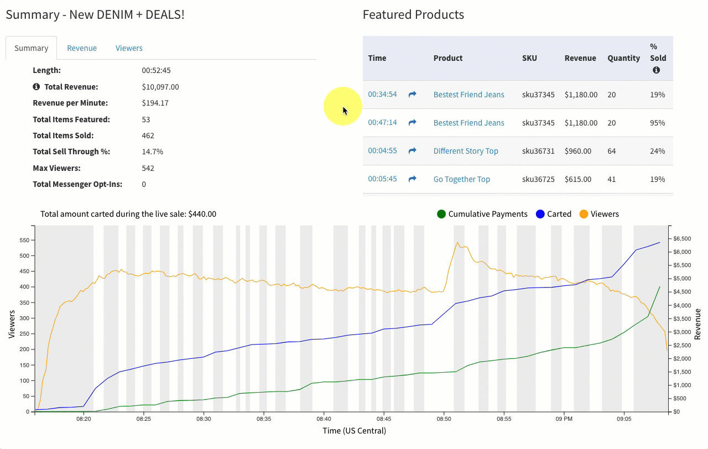The image size is (708, 449).
Task: Open Different Story Top product link
Action: [x=466, y=151]
